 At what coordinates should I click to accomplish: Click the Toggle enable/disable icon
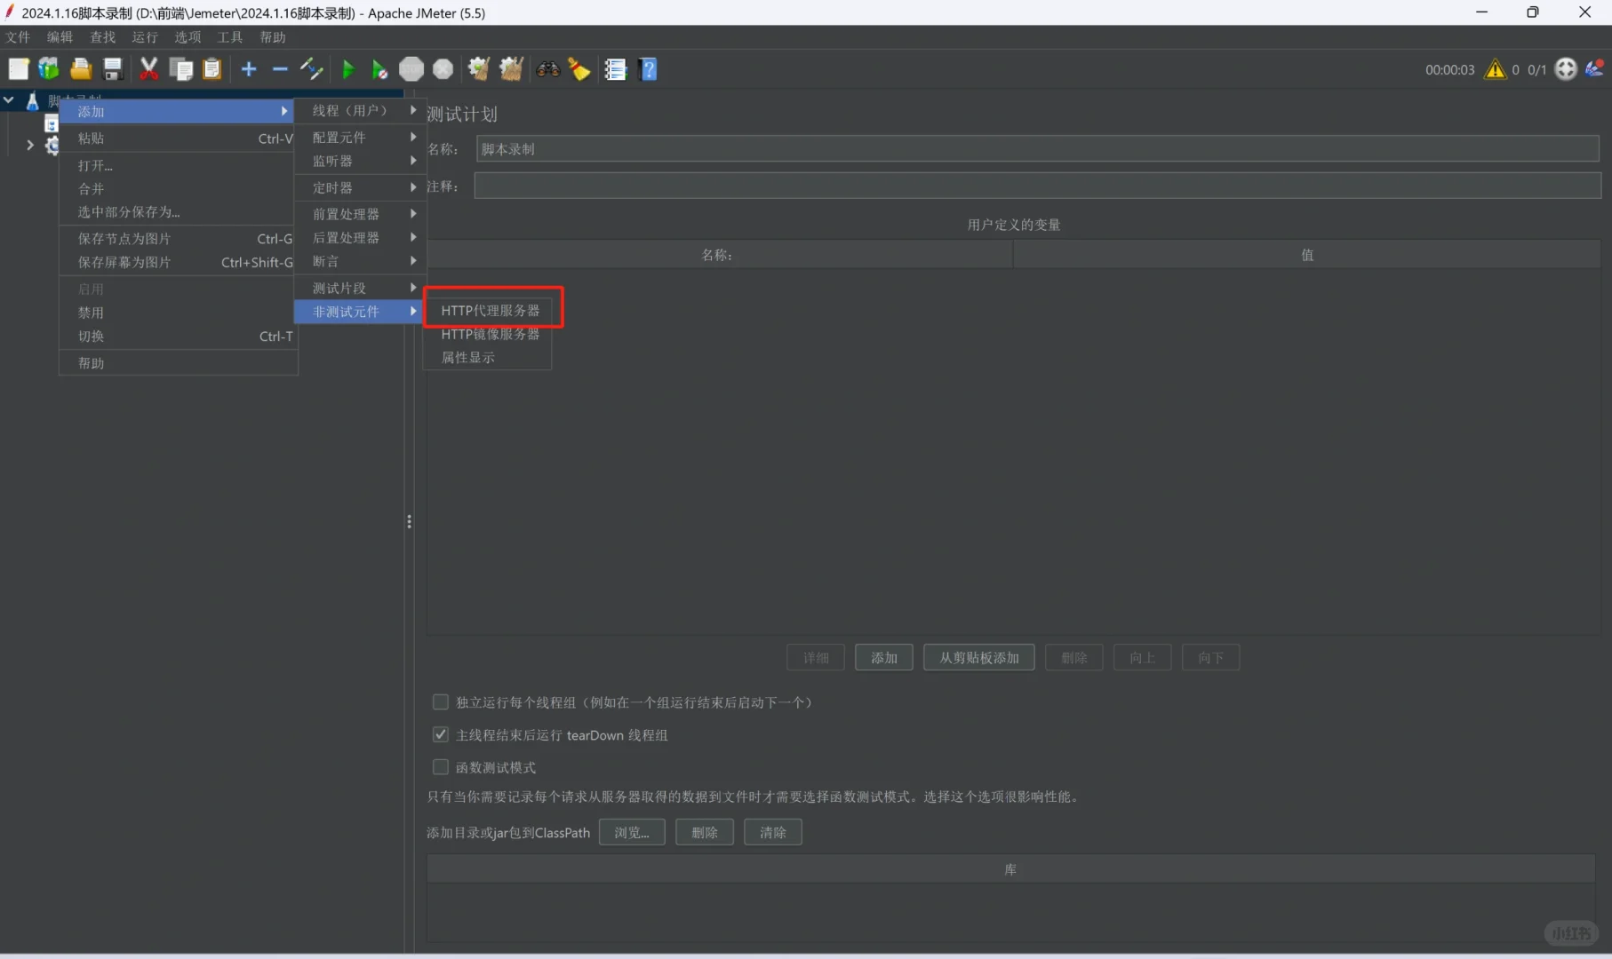coord(311,69)
